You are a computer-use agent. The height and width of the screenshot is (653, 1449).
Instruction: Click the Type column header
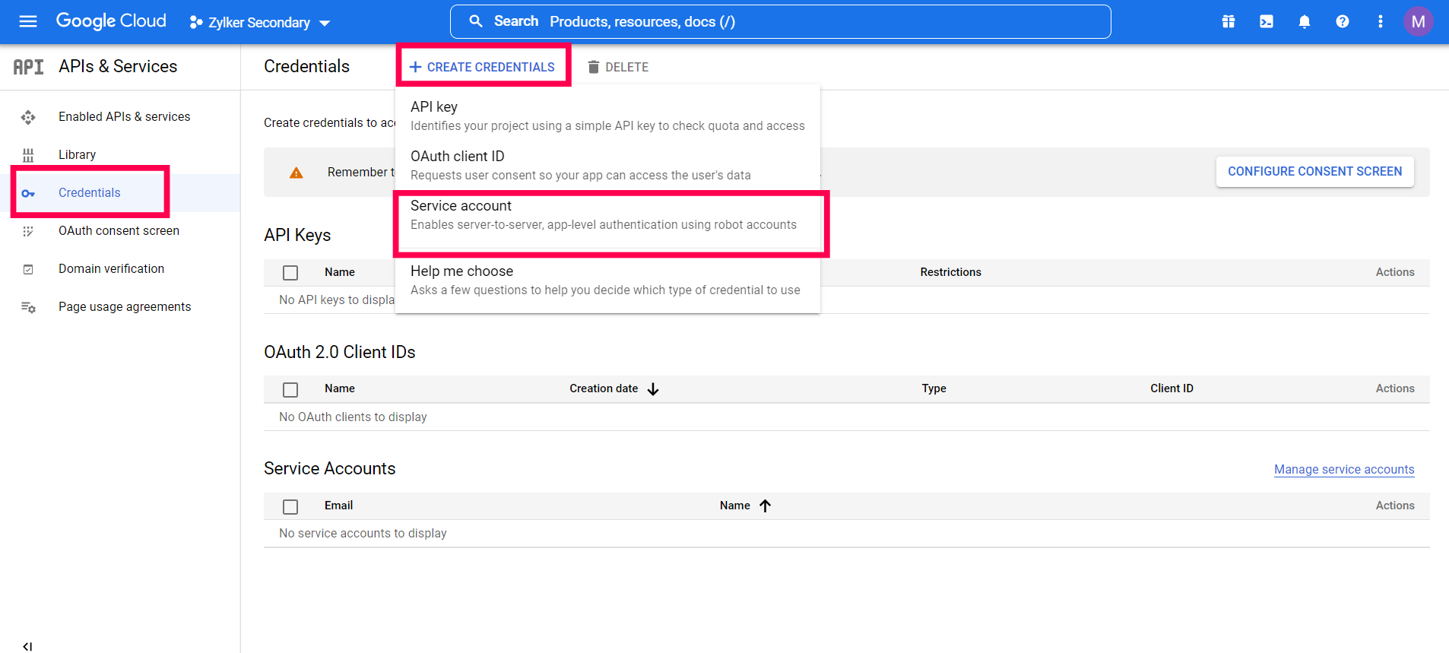click(x=934, y=388)
